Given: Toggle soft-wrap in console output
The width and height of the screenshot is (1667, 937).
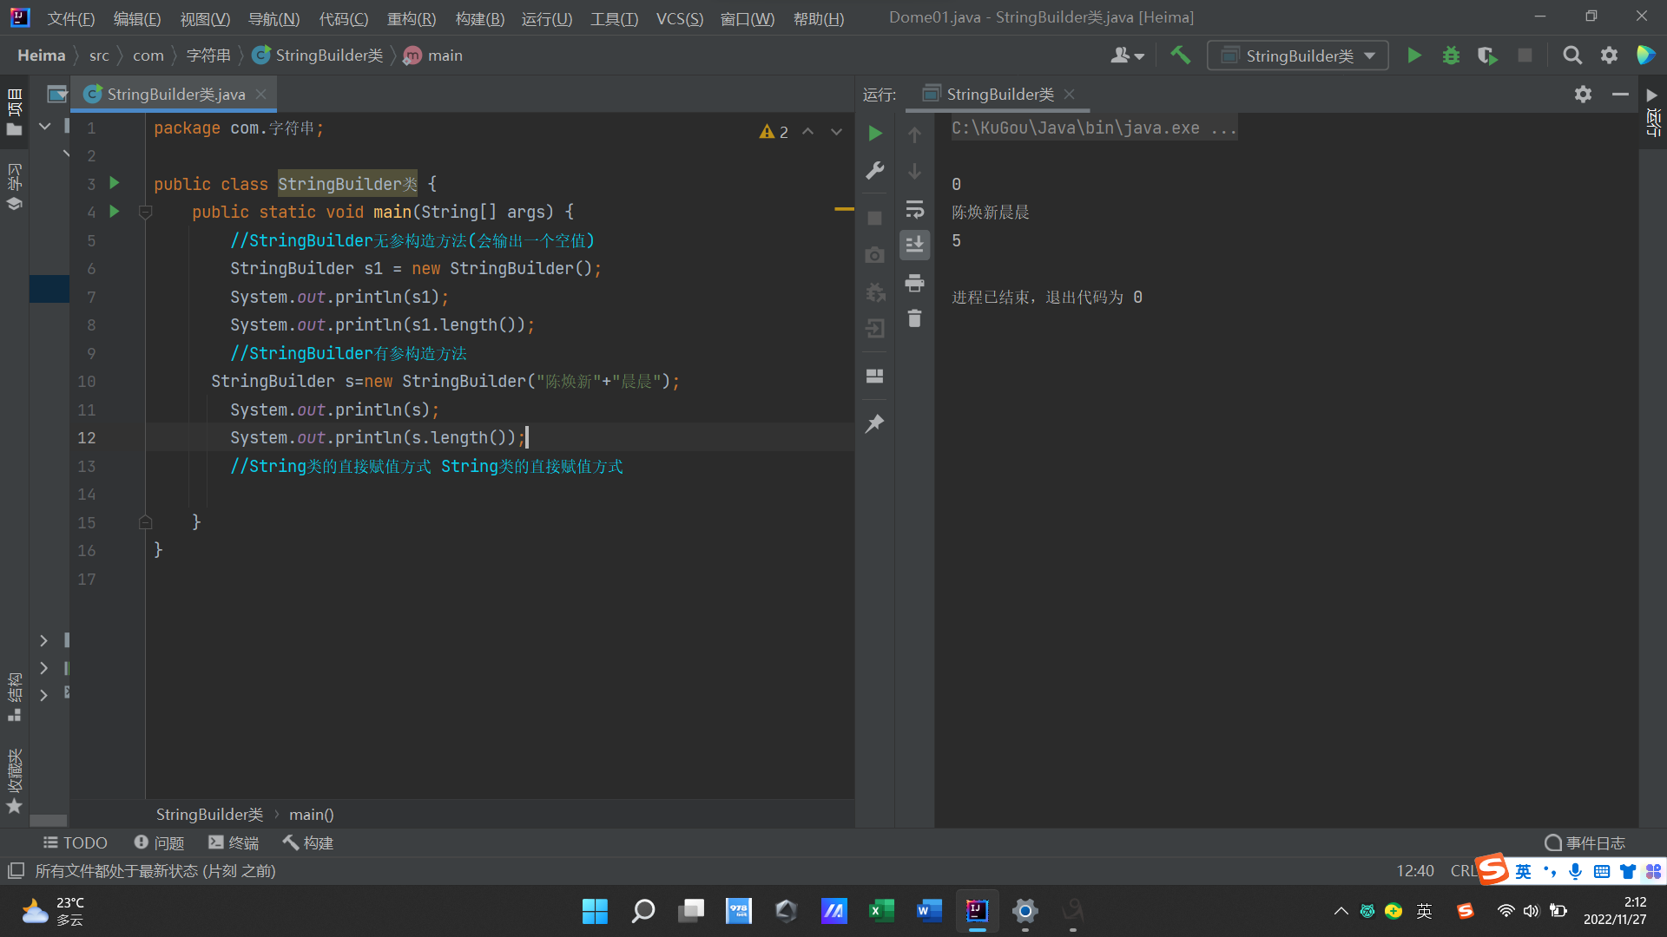Looking at the screenshot, I should (914, 209).
